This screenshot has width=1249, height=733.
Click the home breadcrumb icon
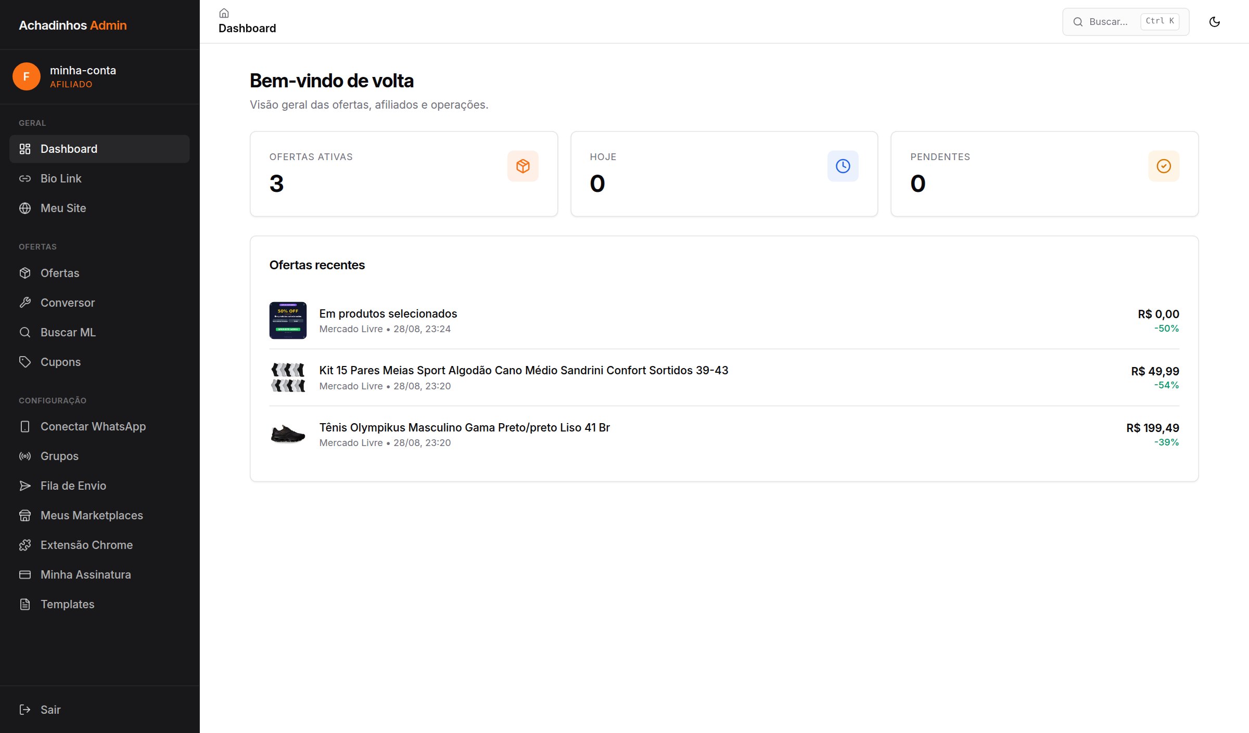coord(224,13)
